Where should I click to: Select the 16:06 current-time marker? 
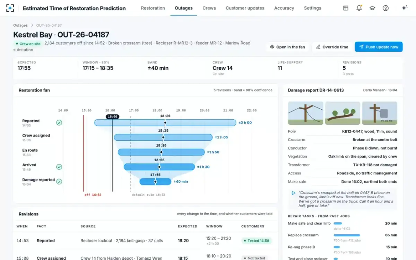coord(112,117)
